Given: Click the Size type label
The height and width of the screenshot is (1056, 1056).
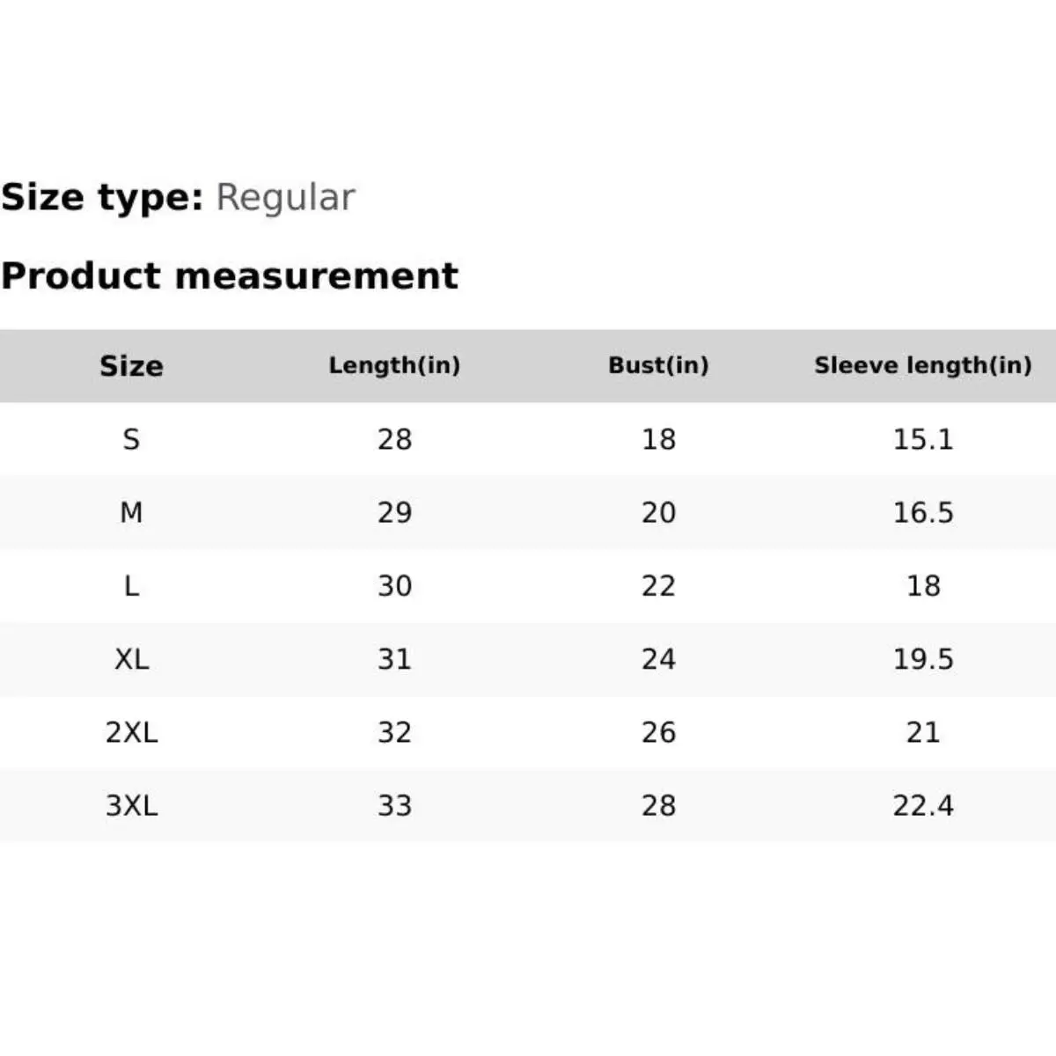Looking at the screenshot, I should (x=102, y=197).
